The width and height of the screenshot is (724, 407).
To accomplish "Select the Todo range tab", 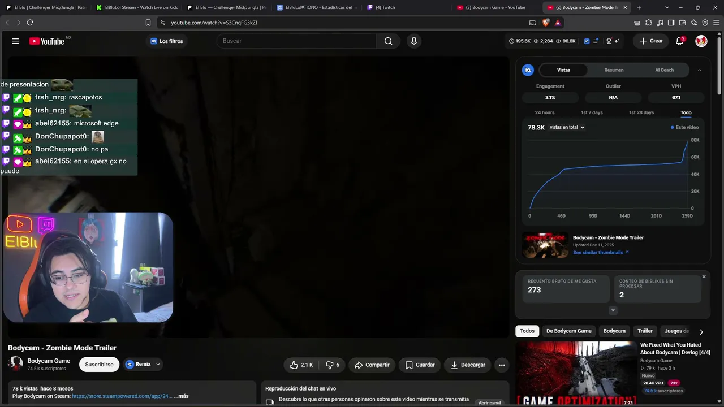I will (x=686, y=112).
